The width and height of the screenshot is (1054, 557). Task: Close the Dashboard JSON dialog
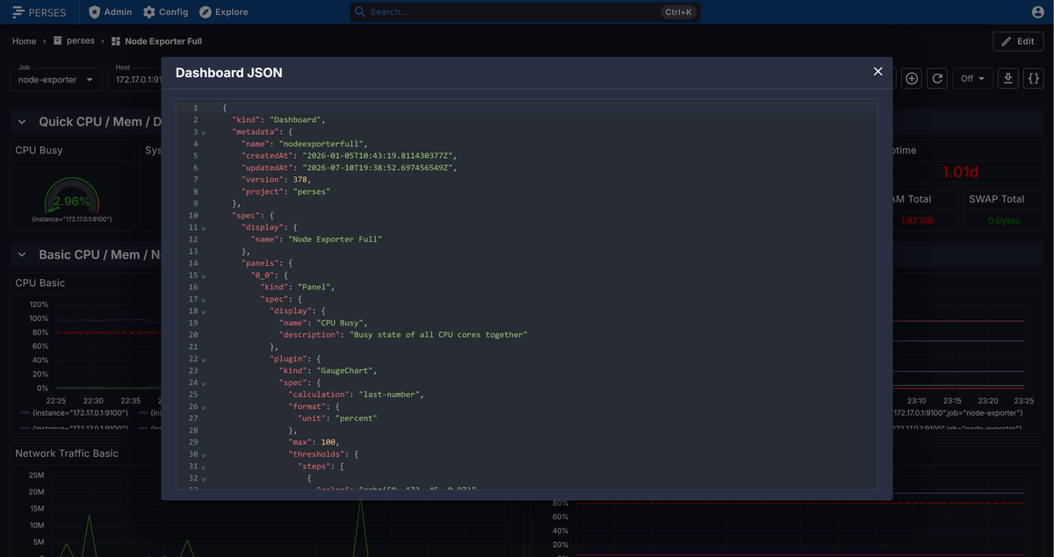(x=877, y=72)
